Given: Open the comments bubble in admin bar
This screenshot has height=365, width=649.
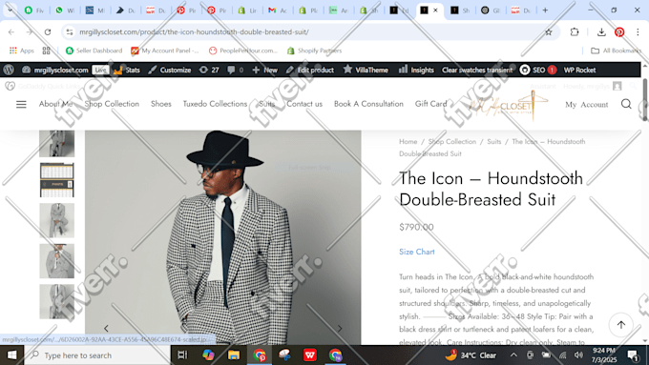Looking at the screenshot, I should click(x=235, y=70).
